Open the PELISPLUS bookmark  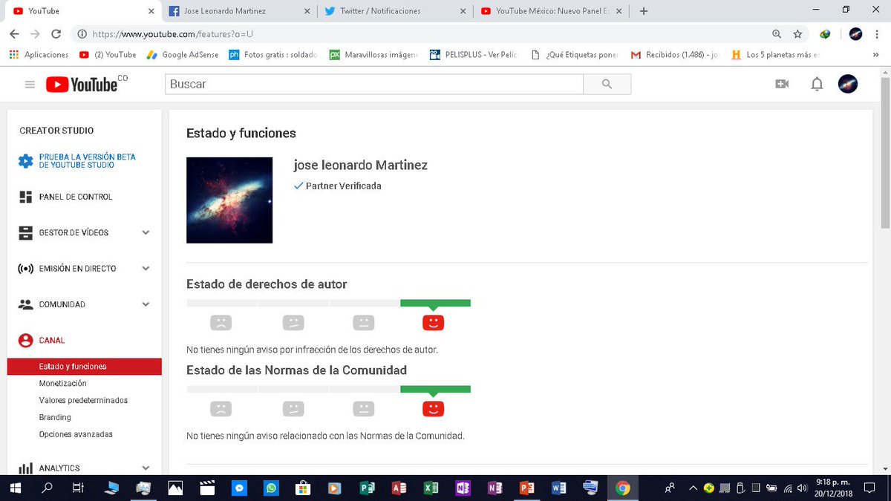tap(473, 54)
